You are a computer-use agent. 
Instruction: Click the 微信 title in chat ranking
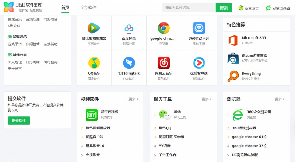(x=177, y=112)
